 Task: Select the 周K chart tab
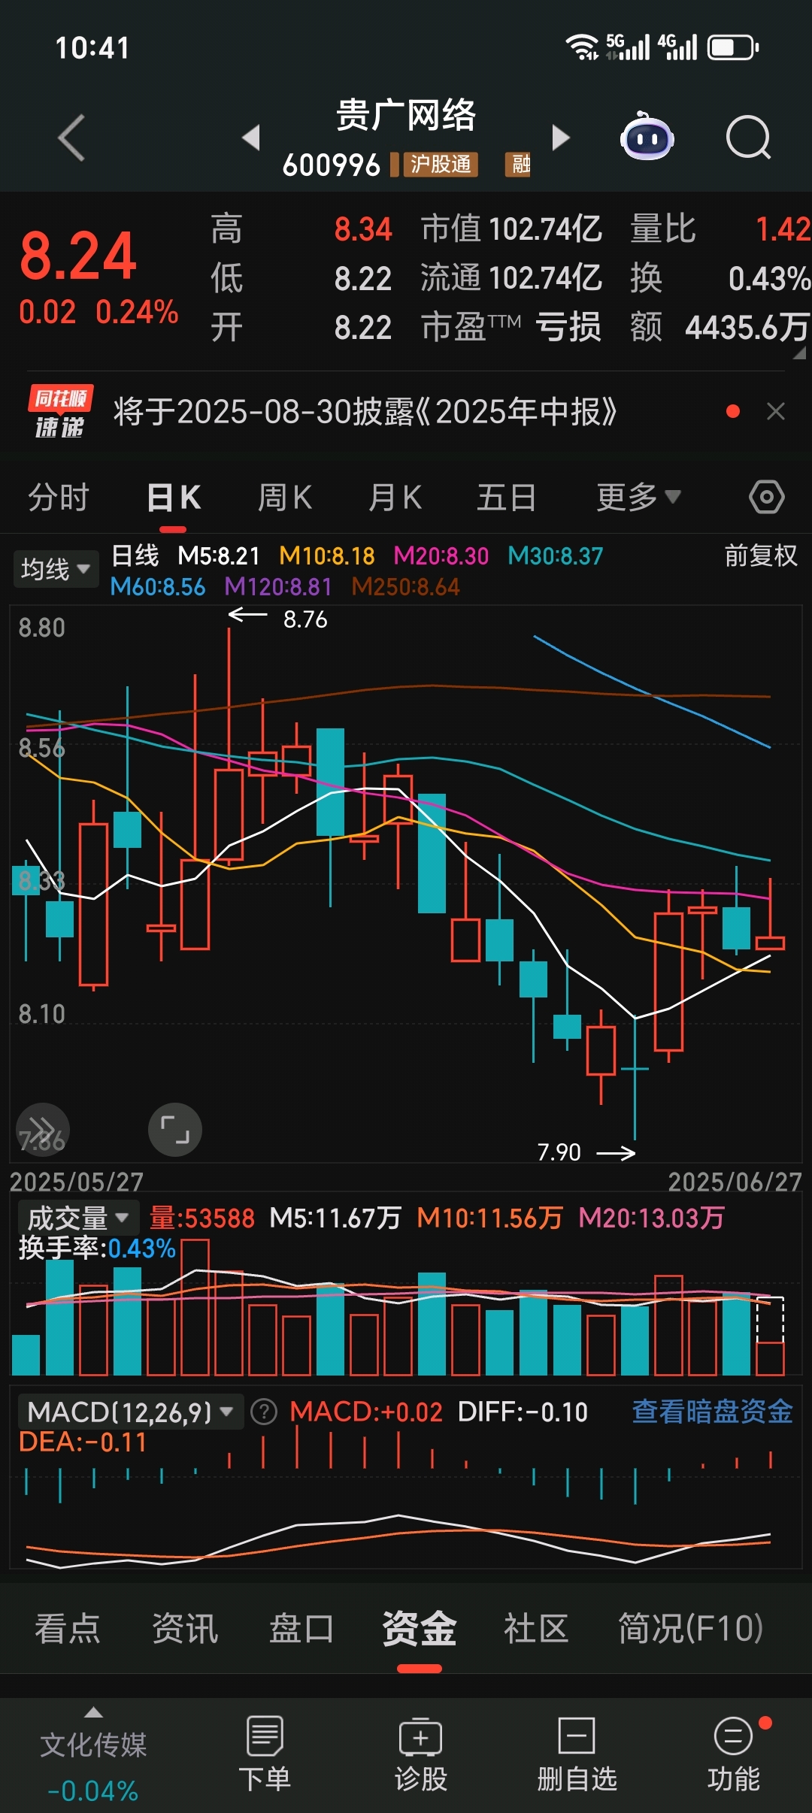point(284,497)
